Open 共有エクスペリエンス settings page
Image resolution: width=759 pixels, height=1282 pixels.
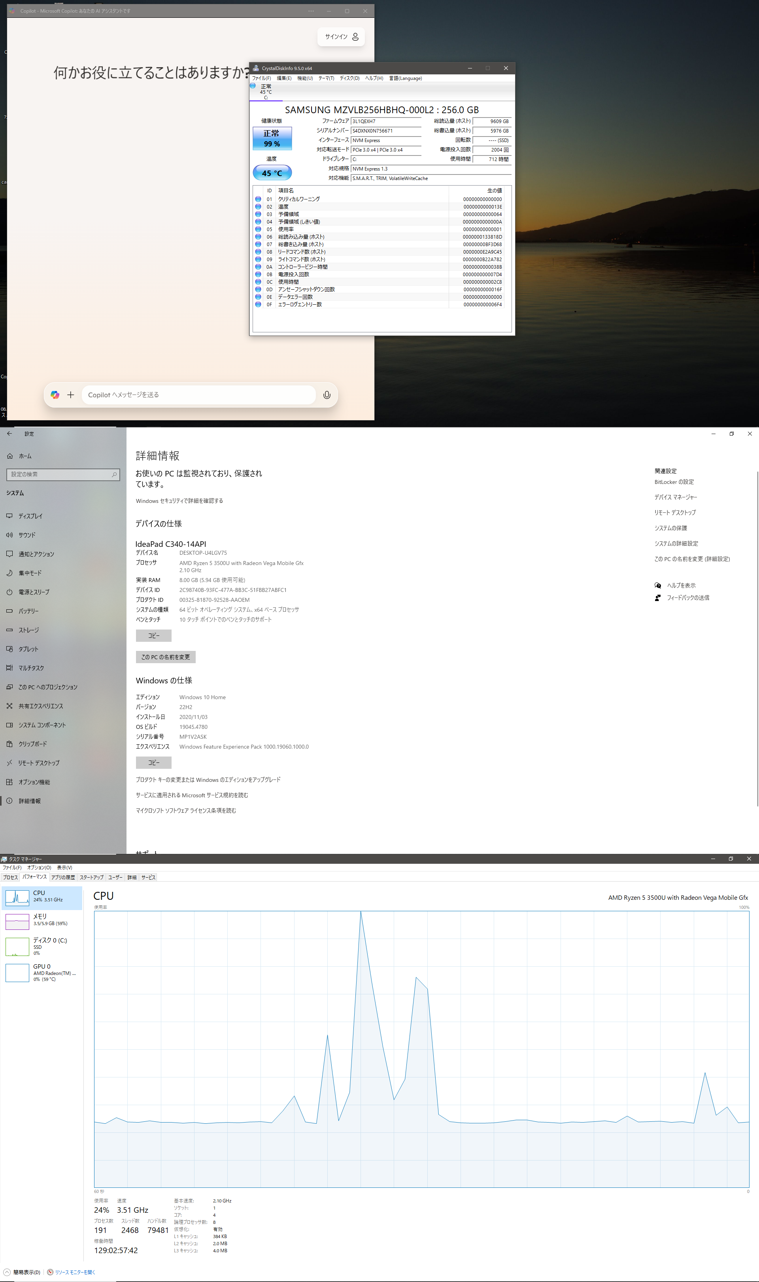click(63, 706)
